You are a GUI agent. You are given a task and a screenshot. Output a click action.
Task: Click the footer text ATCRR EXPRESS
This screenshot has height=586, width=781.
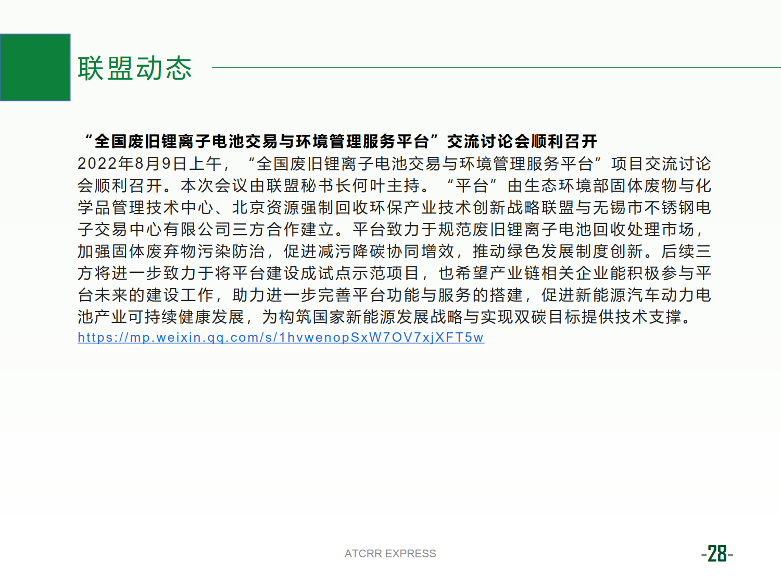390,554
